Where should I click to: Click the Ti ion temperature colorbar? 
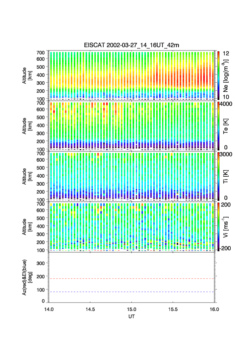tap(219, 176)
